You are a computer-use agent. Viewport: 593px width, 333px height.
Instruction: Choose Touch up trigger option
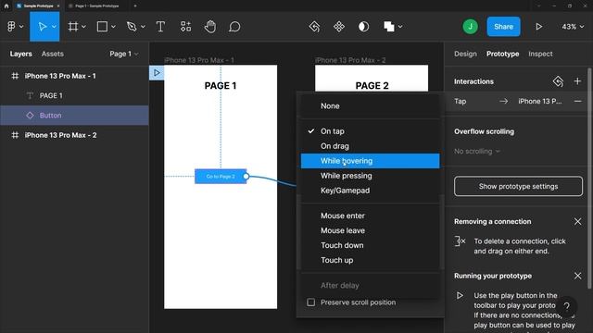(370, 260)
